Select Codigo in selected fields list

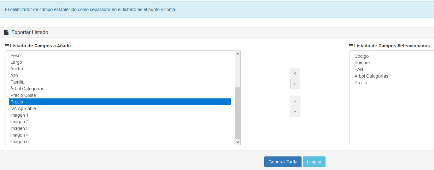pyautogui.click(x=361, y=56)
